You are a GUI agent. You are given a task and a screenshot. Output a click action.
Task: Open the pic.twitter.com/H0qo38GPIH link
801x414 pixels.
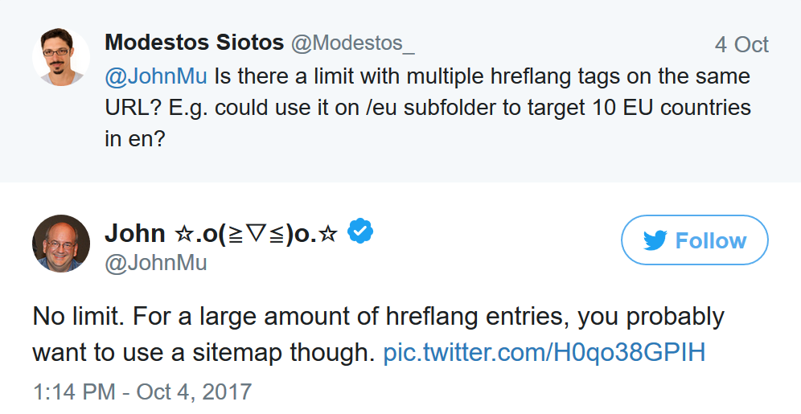544,351
